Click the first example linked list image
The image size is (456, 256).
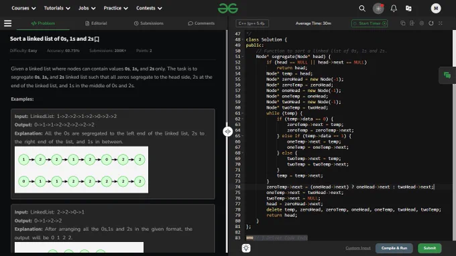click(81, 170)
